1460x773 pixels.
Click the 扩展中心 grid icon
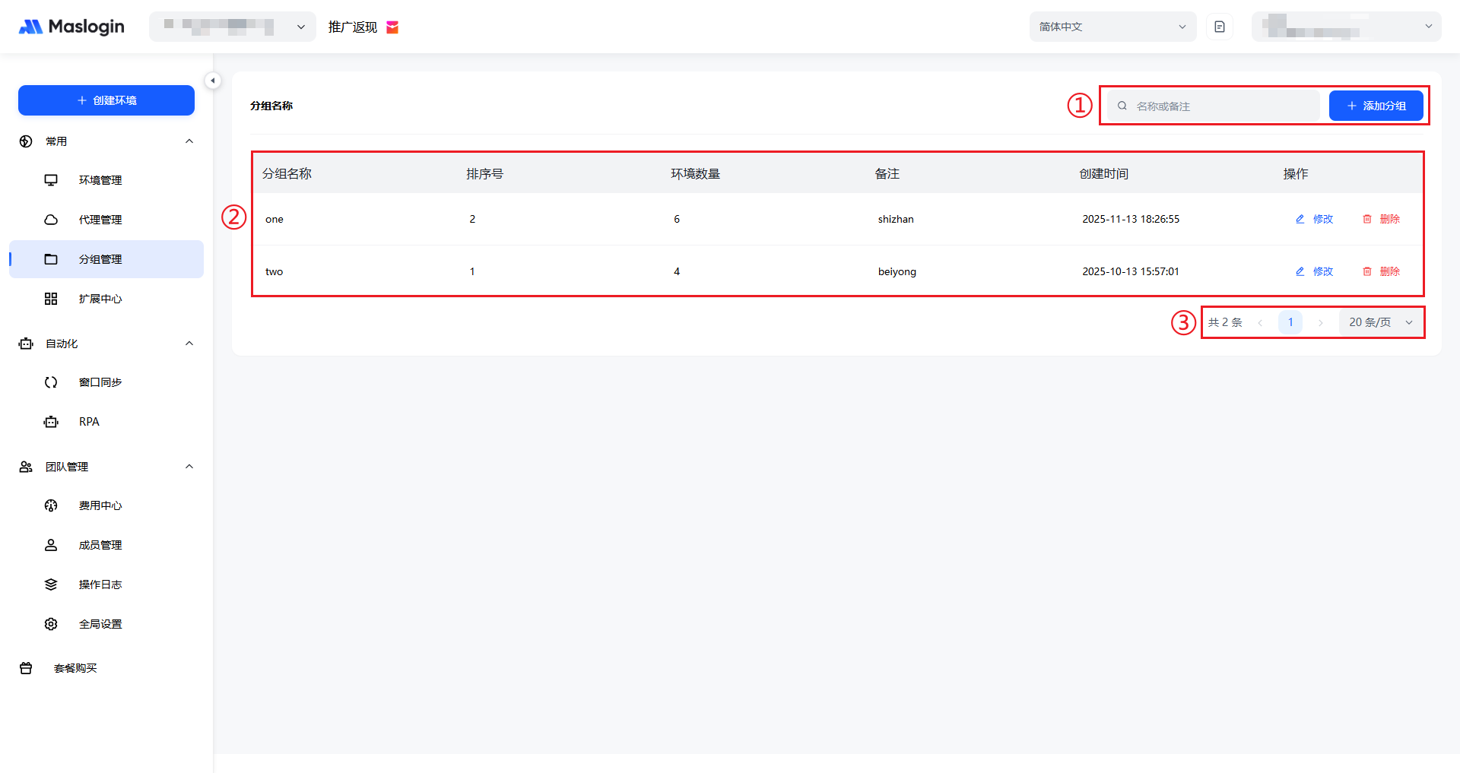tap(51, 299)
